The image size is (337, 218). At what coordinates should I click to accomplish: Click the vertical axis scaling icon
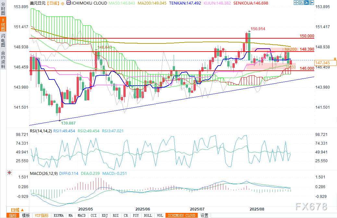pyautogui.click(x=301, y=3)
